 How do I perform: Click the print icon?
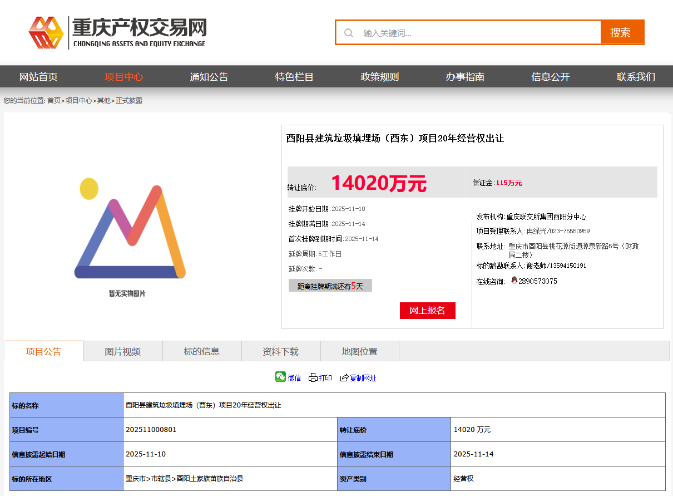pos(313,377)
